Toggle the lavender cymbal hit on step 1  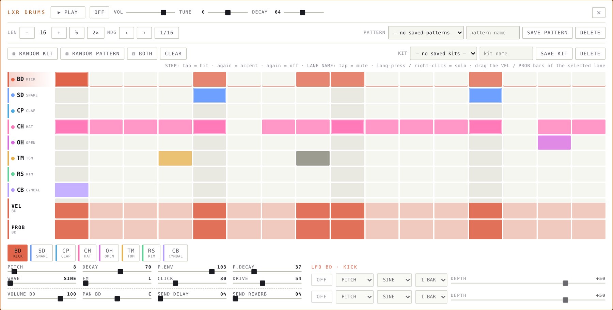pos(72,190)
